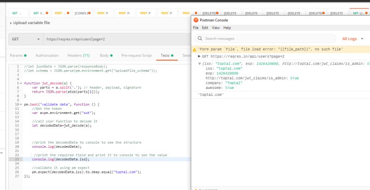Click the last "toptal.com" console output
Image resolution: width=370 pixels, height=190 pixels.
click(x=211, y=95)
